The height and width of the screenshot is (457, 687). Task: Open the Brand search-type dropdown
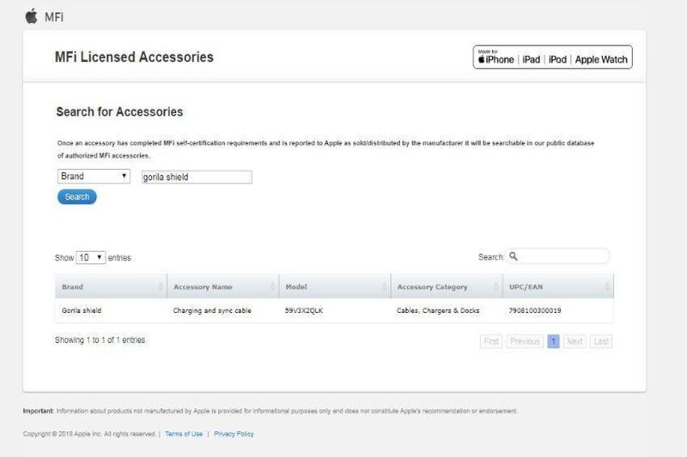94,177
